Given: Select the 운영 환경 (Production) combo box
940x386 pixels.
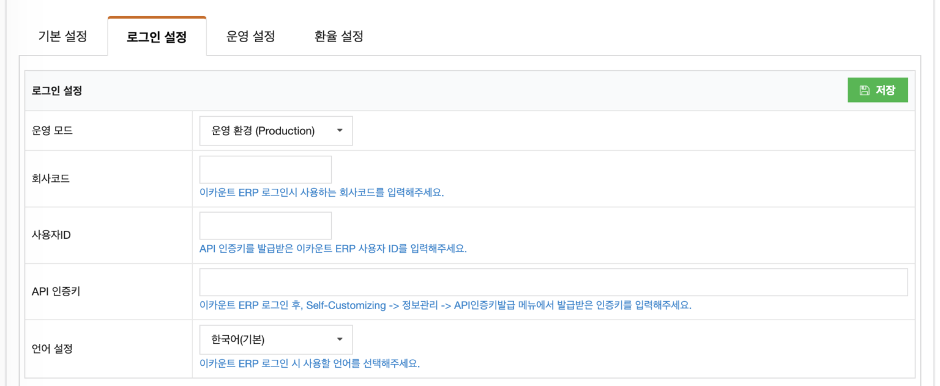Looking at the screenshot, I should [275, 130].
